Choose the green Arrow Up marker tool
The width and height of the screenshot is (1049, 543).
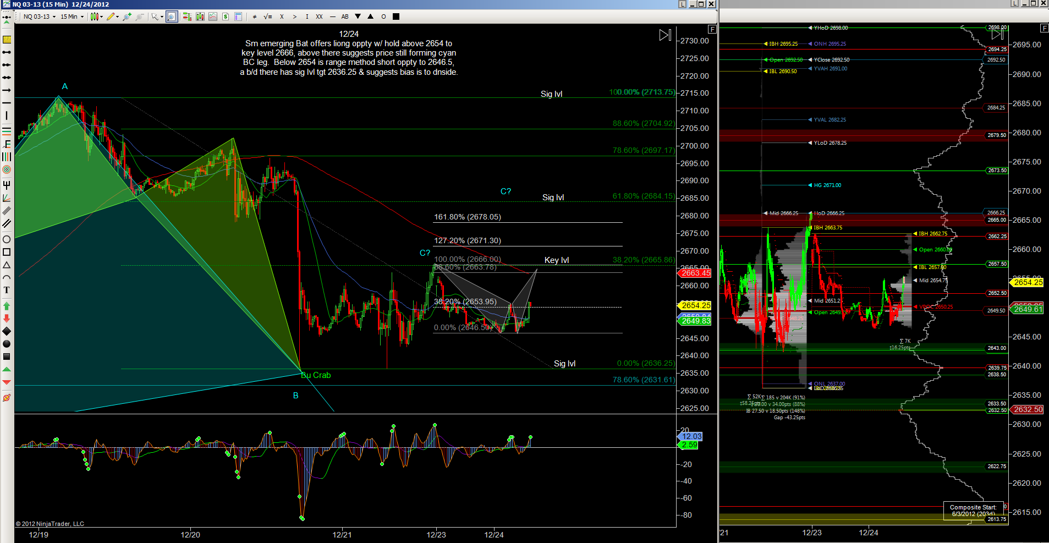pyautogui.click(x=7, y=305)
